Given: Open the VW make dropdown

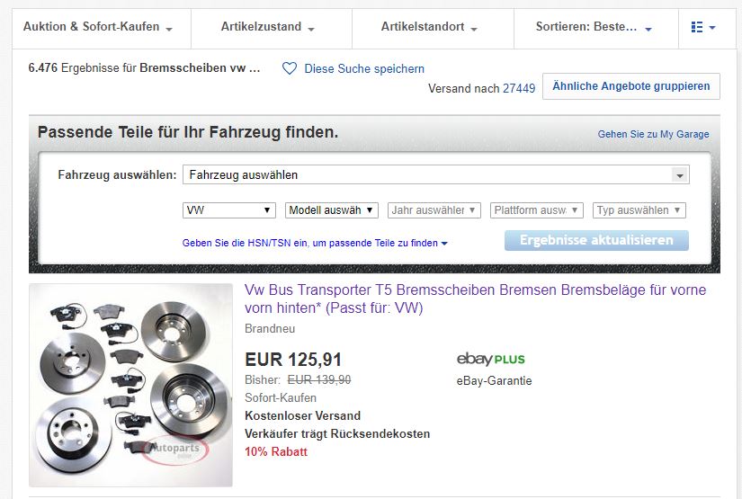Looking at the screenshot, I should click(x=229, y=210).
